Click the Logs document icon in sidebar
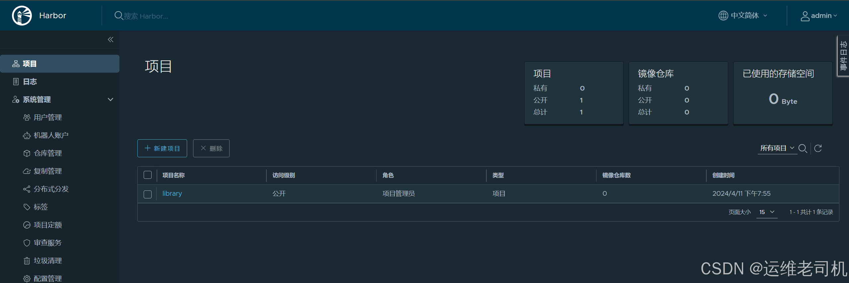Screen dimensions: 849x283 click(x=16, y=82)
